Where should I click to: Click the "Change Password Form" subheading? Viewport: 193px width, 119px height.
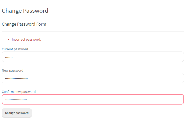[x=24, y=24]
